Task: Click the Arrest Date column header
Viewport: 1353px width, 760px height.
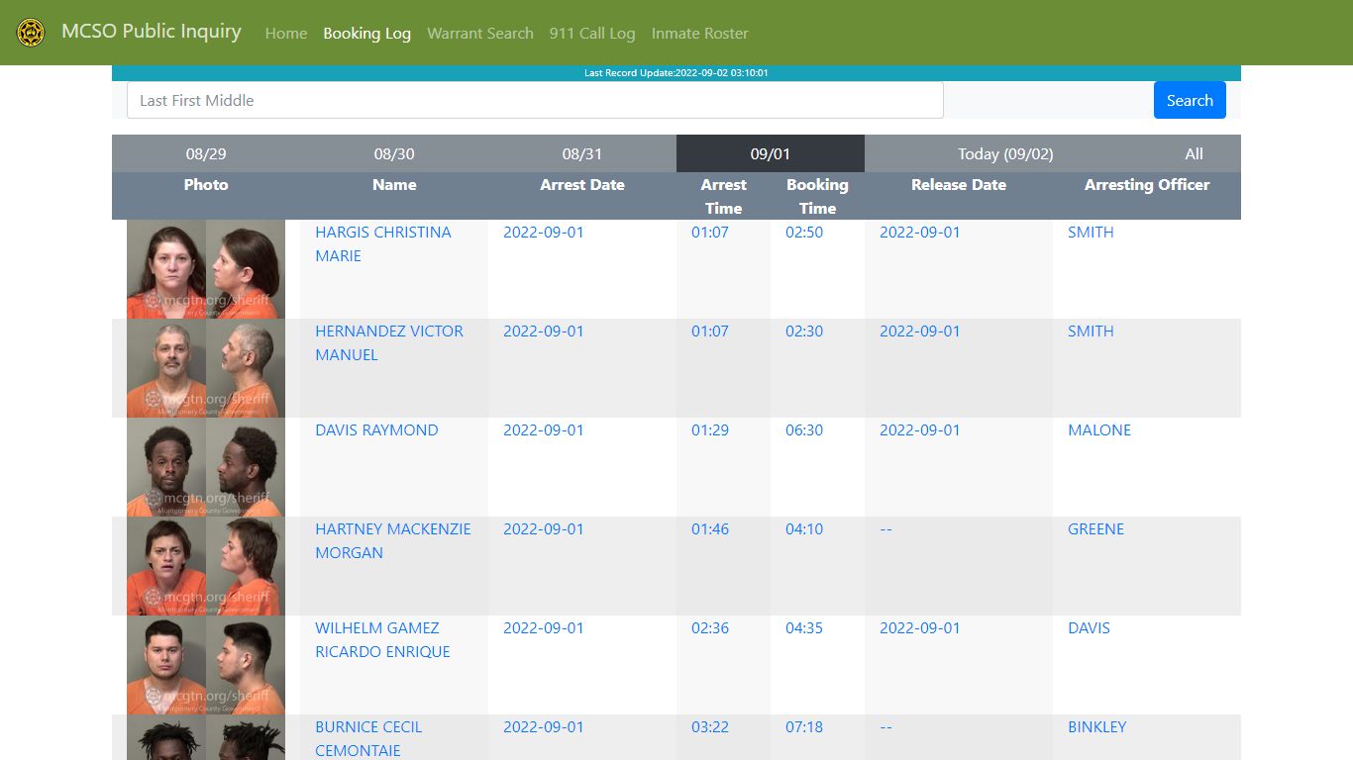Action: (x=582, y=184)
